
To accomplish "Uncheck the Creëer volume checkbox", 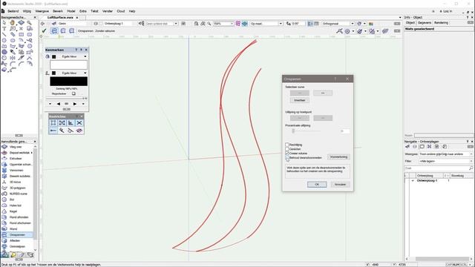I will [x=287, y=154].
